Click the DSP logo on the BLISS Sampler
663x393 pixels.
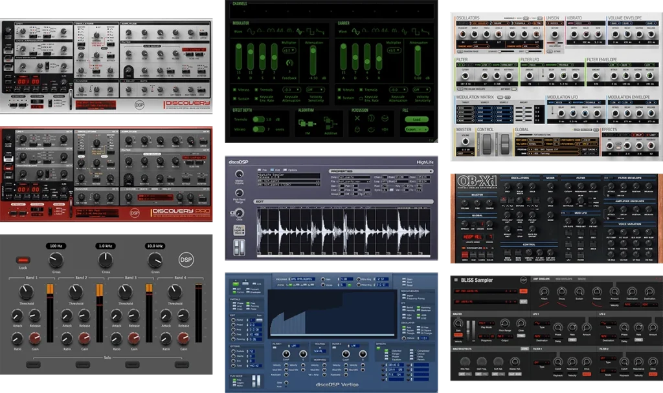[523, 281]
